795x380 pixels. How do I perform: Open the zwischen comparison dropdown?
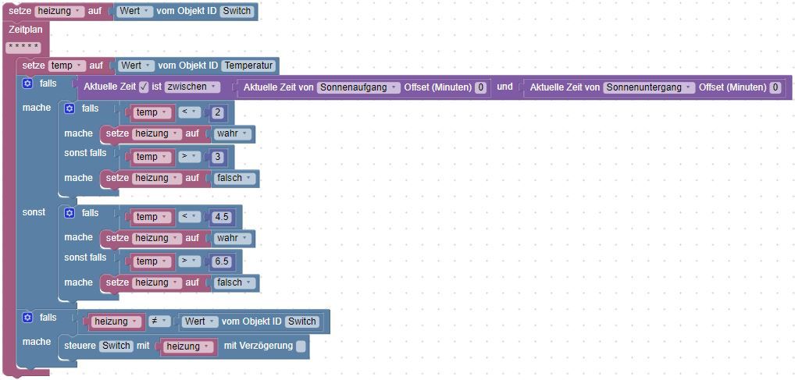point(192,87)
